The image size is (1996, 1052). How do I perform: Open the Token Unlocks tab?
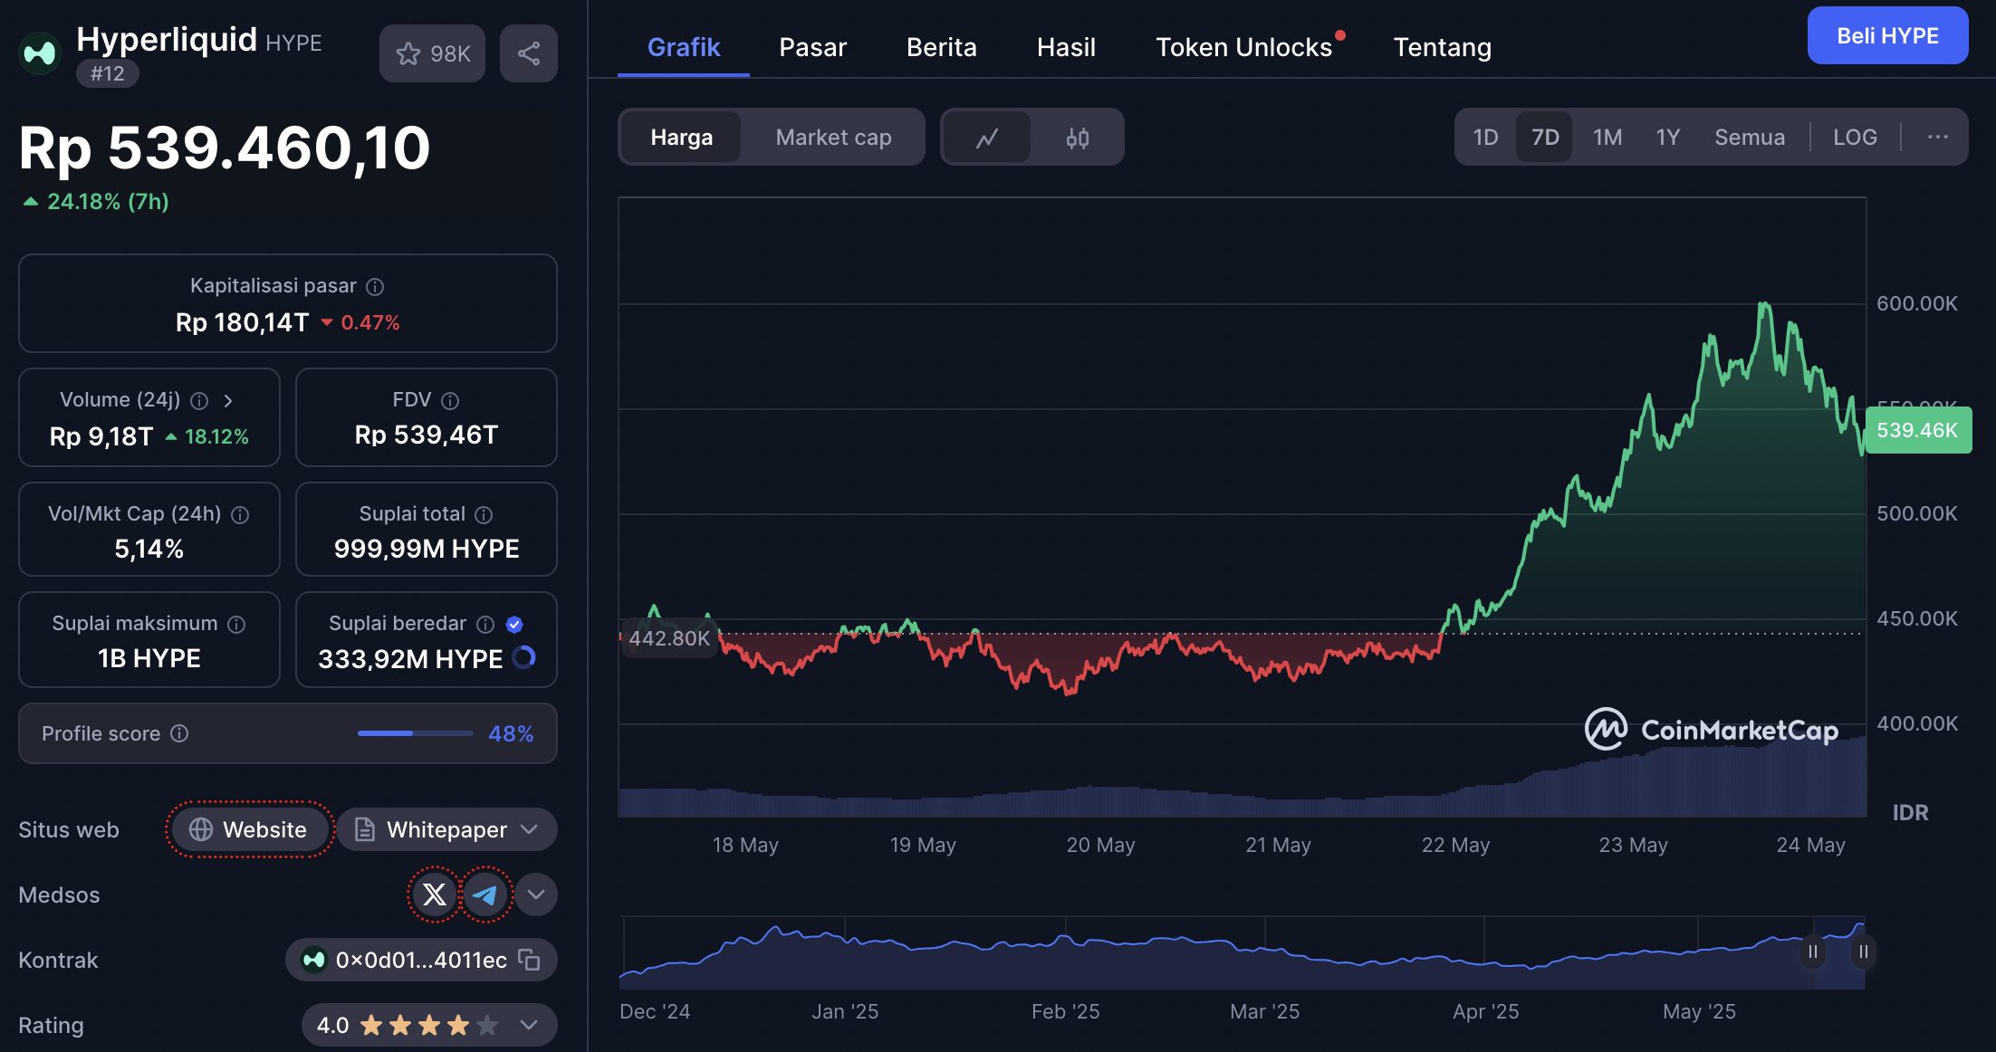[x=1243, y=47]
